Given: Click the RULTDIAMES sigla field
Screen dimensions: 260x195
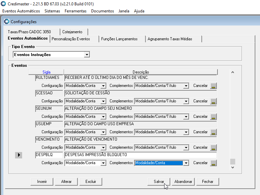Looking at the screenshot, I should (x=49, y=78).
